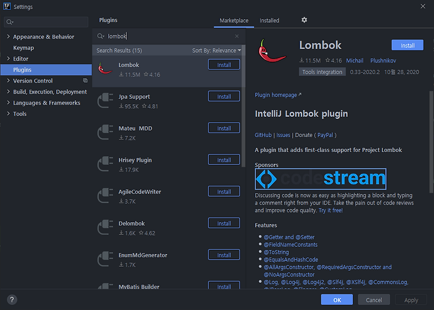Close the Settings dialog window

tap(422, 6)
